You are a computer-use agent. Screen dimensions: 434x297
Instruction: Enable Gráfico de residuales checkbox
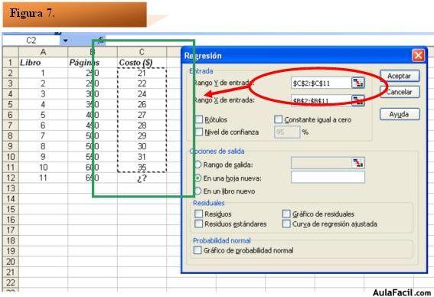point(286,214)
